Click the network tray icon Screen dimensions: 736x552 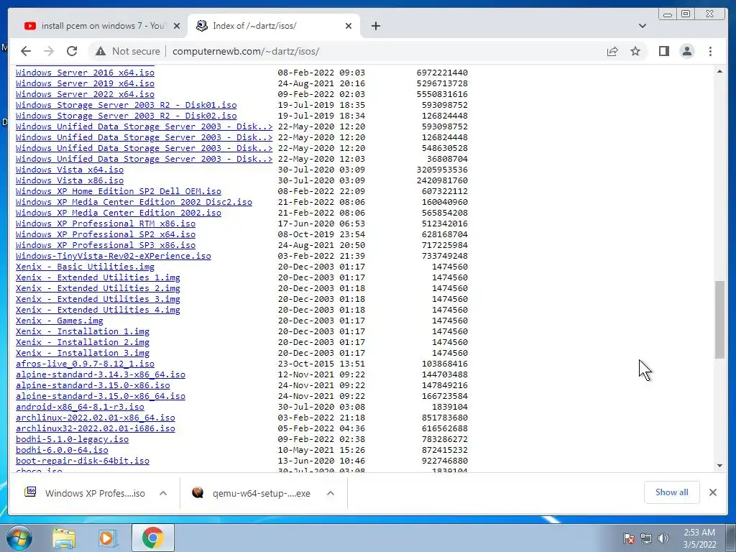point(646,538)
